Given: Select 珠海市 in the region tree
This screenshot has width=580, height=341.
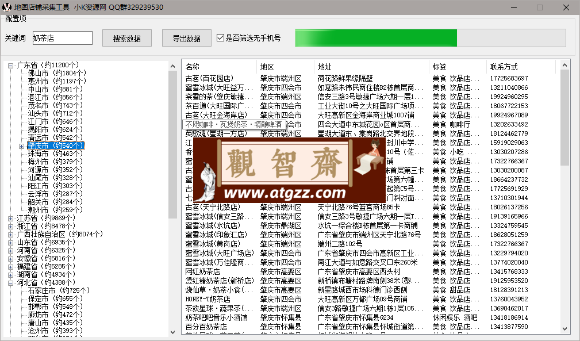Looking at the screenshot, I should (55, 154).
